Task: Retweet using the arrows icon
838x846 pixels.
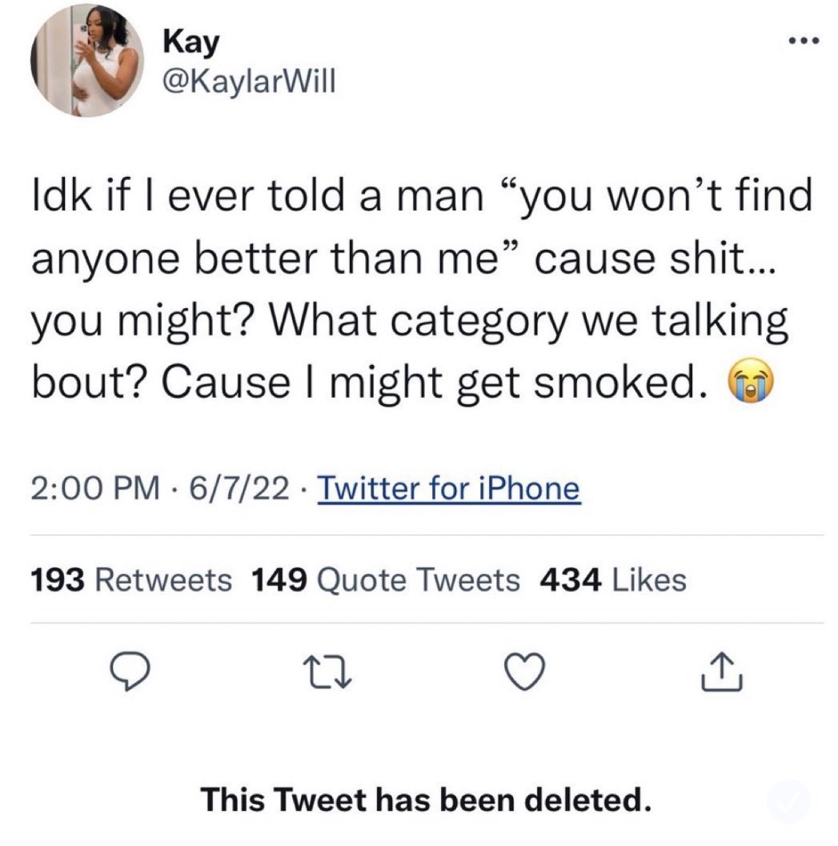Action: click(327, 672)
